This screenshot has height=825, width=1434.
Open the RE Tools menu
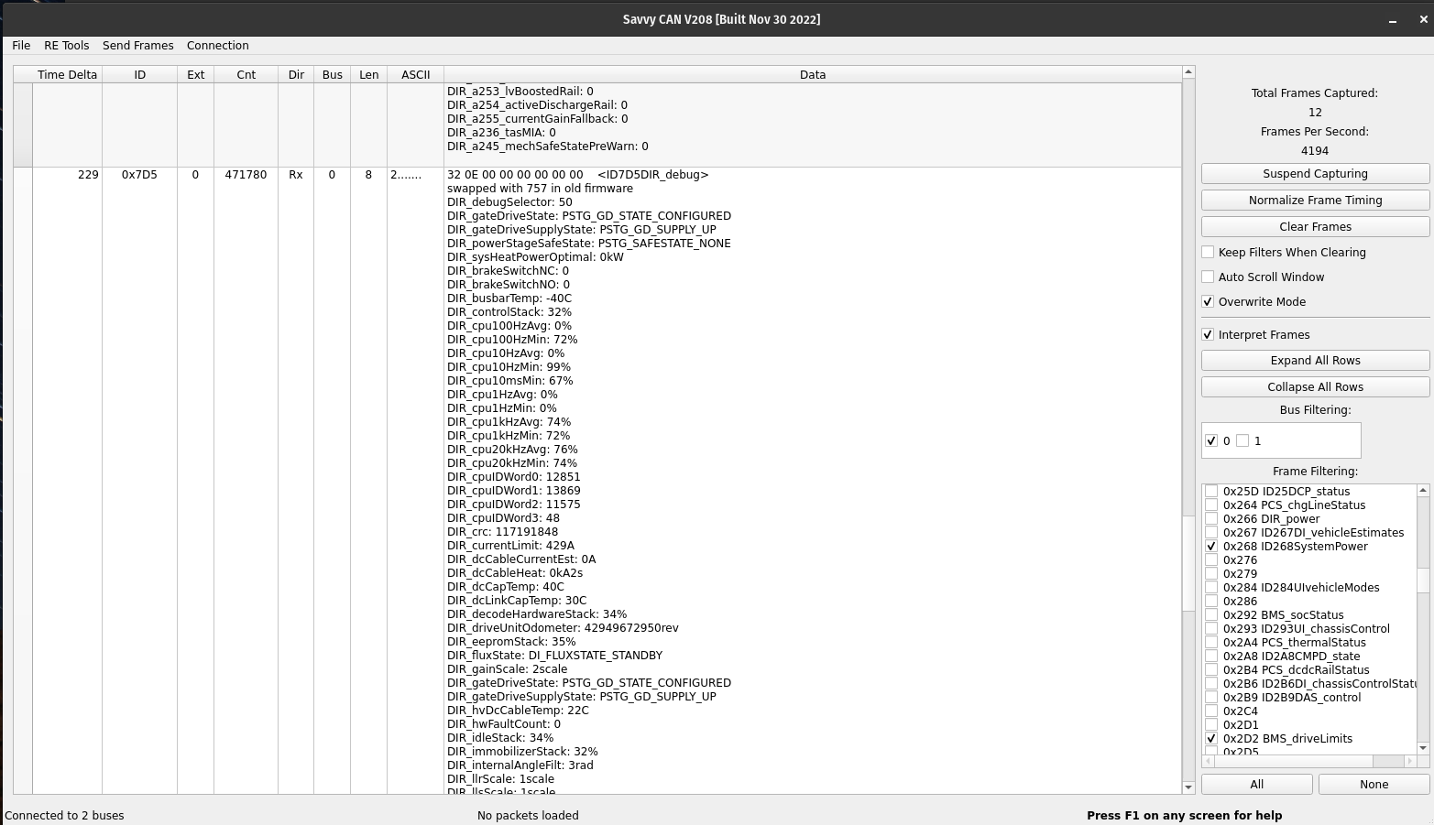click(67, 46)
